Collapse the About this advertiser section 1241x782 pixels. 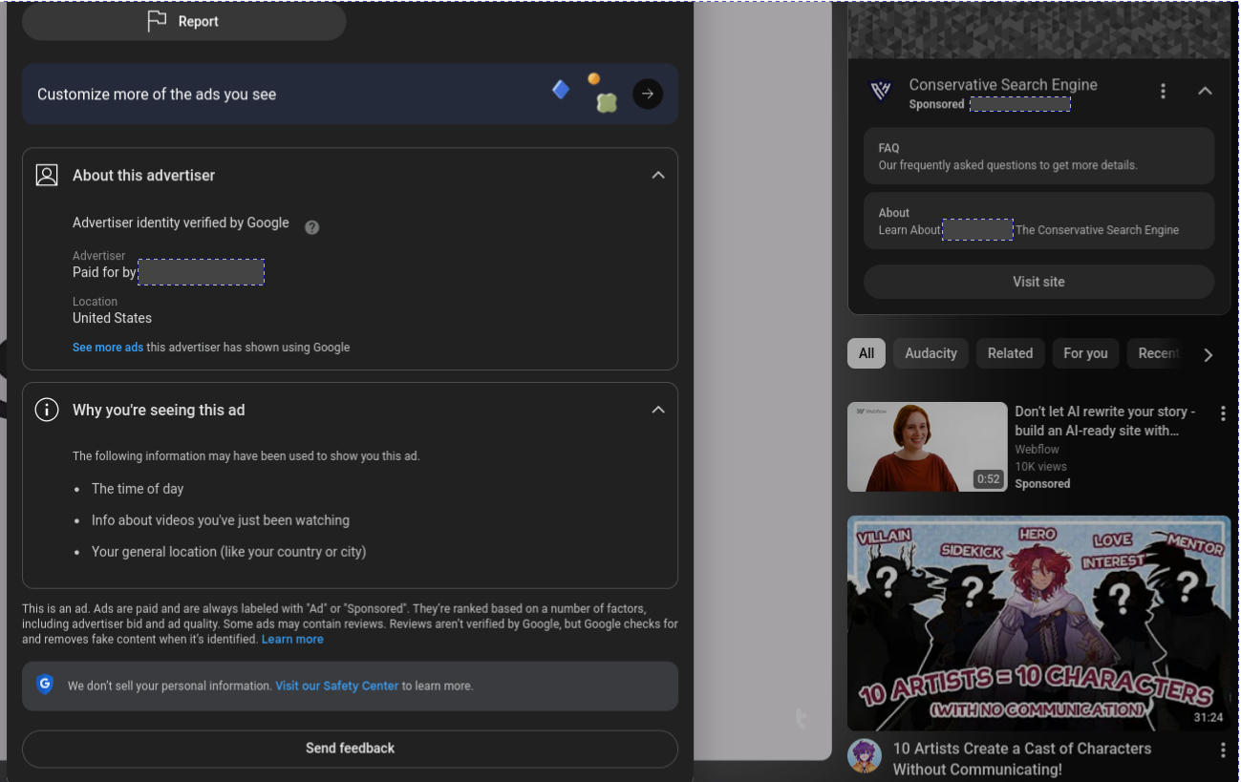click(x=657, y=176)
